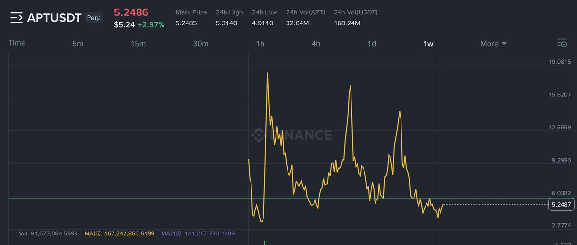This screenshot has height=245, width=577.
Task: Click the purple MA(10) indicator label
Action: [x=197, y=233]
